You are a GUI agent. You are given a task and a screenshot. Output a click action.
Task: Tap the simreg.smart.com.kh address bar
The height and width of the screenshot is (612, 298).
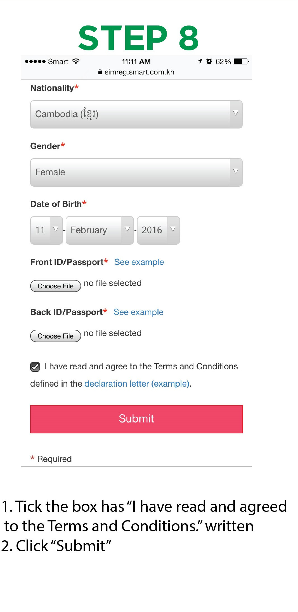click(139, 72)
